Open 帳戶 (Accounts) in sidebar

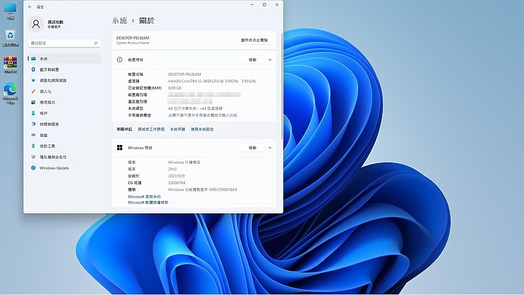click(64, 113)
